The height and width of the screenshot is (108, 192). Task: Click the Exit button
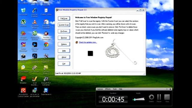click(x=64, y=64)
